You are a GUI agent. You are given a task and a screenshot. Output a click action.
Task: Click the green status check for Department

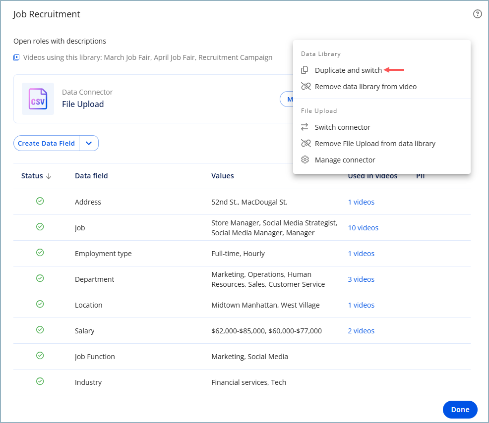point(40,278)
